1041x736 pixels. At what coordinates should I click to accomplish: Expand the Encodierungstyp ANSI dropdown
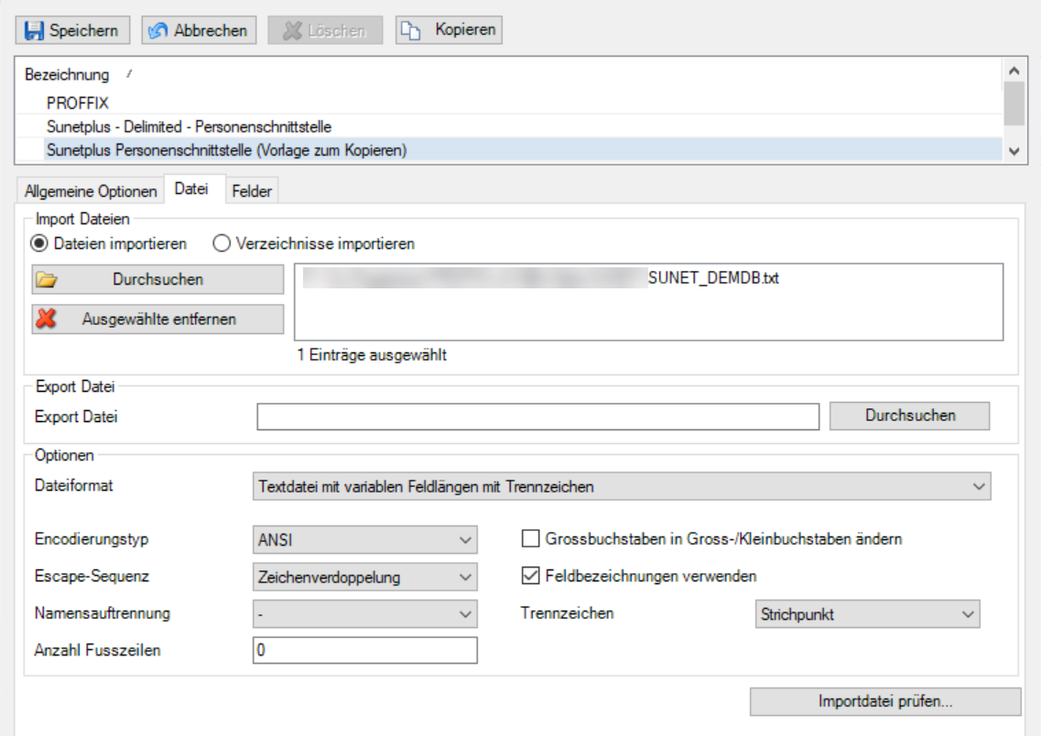tap(364, 539)
